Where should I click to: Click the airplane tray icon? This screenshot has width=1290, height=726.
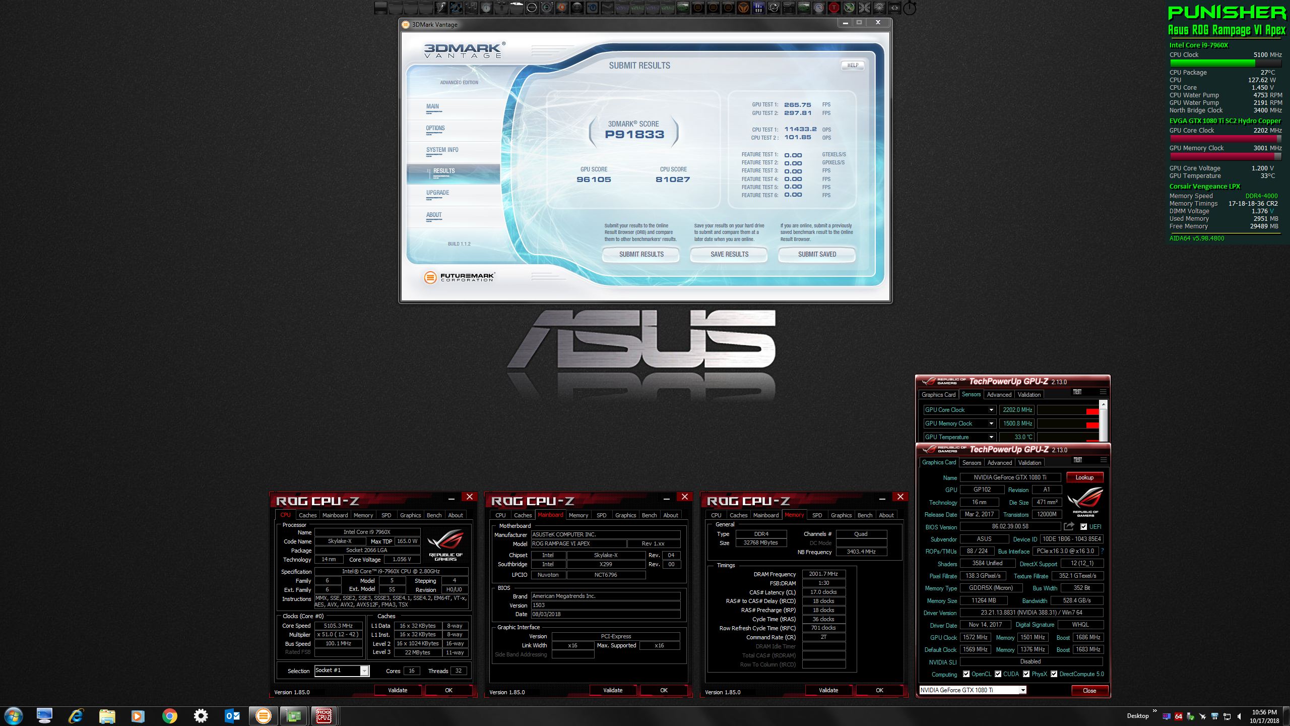[x=1203, y=716]
